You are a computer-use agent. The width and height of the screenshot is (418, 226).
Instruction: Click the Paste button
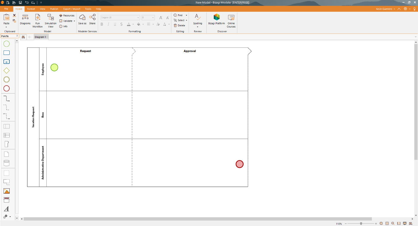pos(6,19)
